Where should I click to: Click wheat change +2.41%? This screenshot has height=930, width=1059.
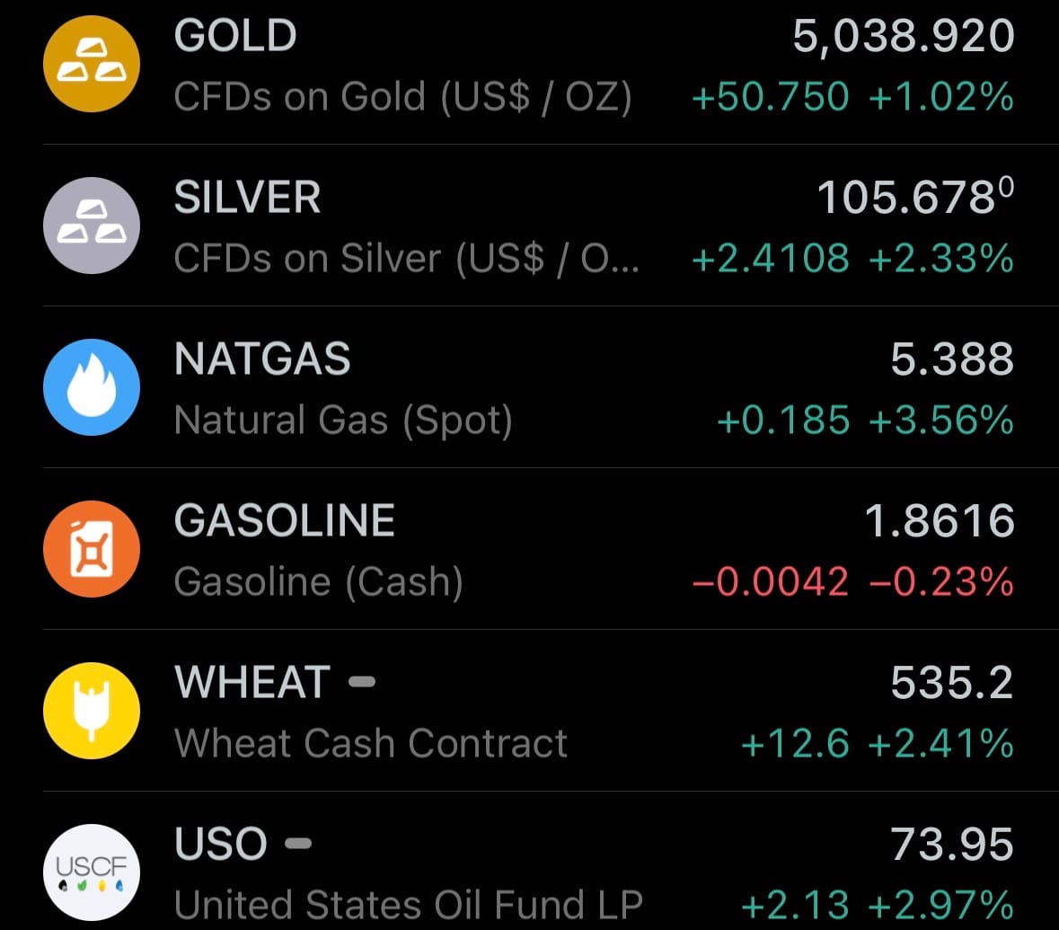940,743
